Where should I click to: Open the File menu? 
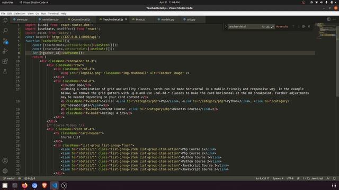(x=3, y=13)
